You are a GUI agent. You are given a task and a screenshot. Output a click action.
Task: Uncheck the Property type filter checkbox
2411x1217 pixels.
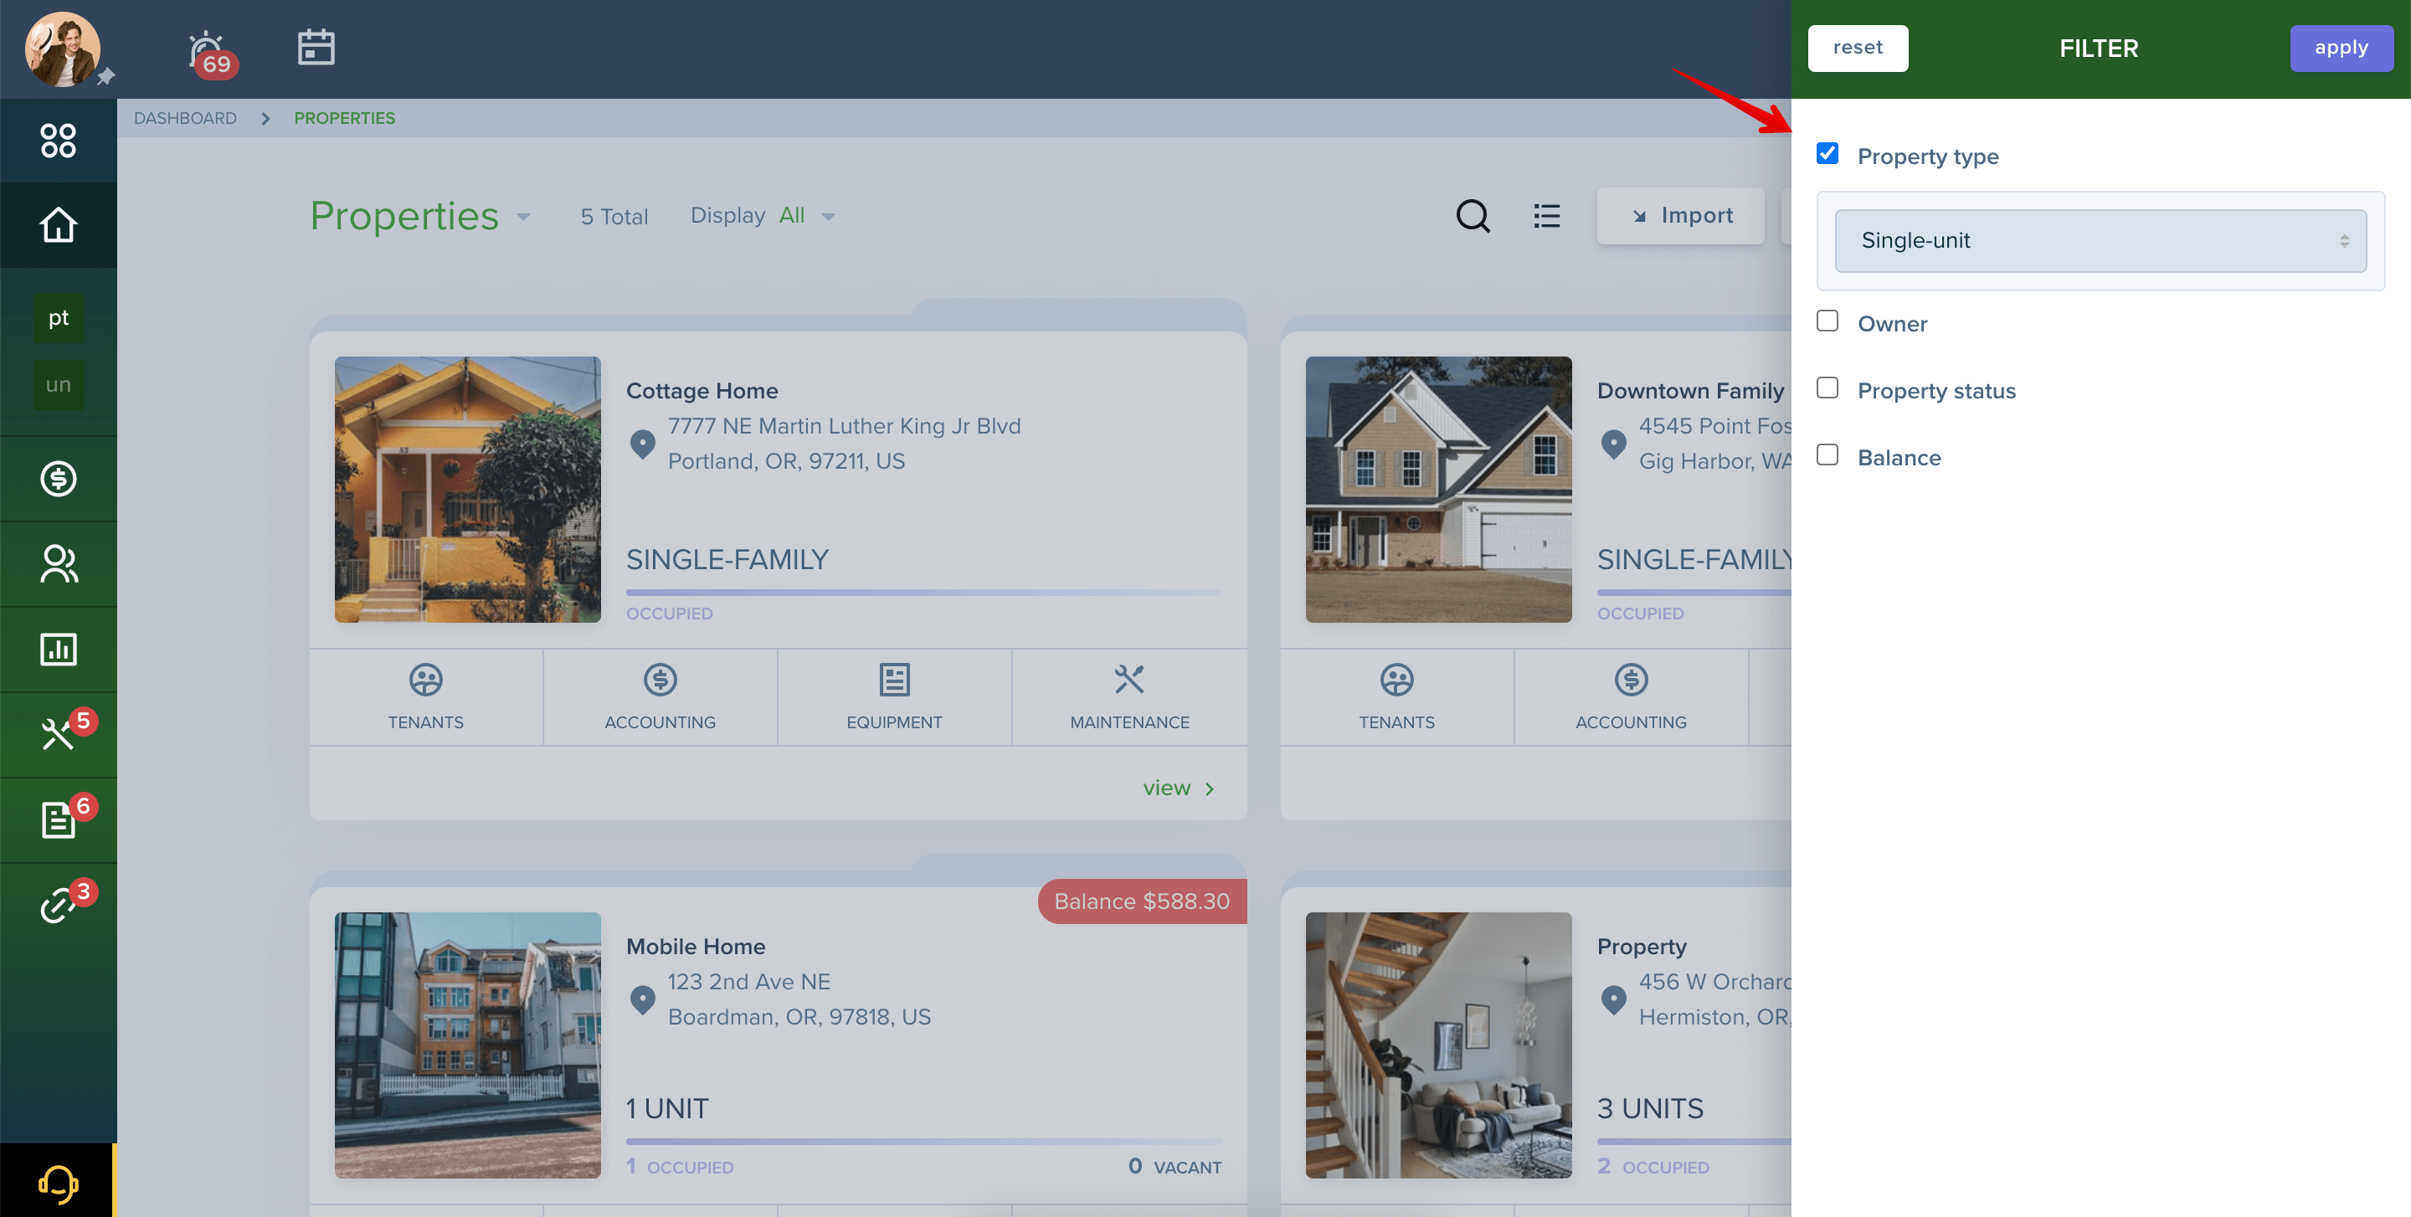pyautogui.click(x=1827, y=153)
